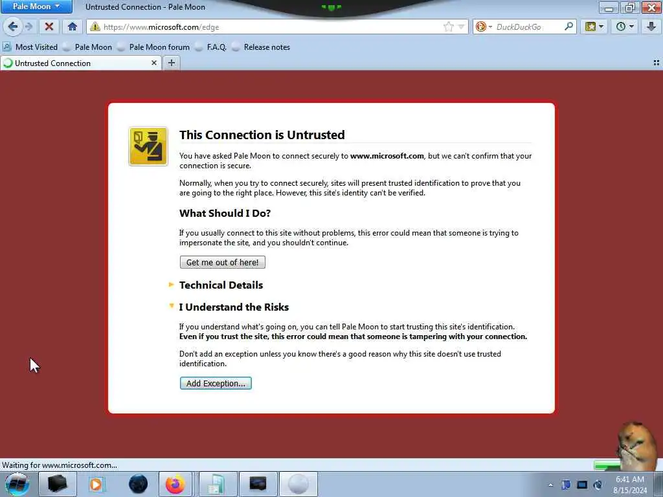Open the Pale Moon forum bookmark
This screenshot has height=497, width=663.
click(x=153, y=47)
